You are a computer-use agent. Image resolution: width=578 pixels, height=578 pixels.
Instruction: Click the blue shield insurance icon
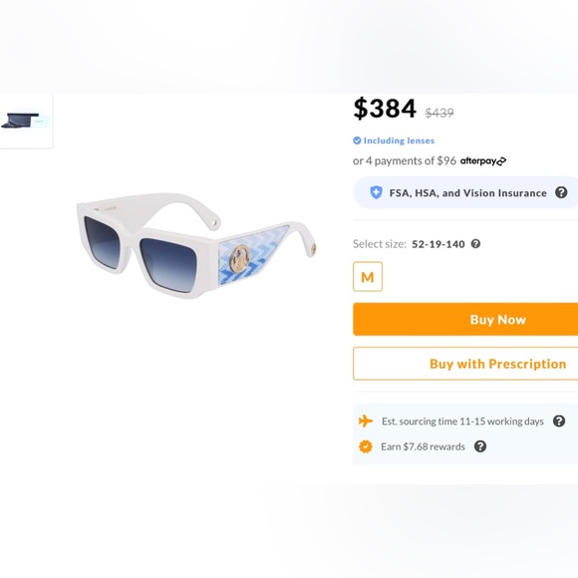[x=376, y=192]
